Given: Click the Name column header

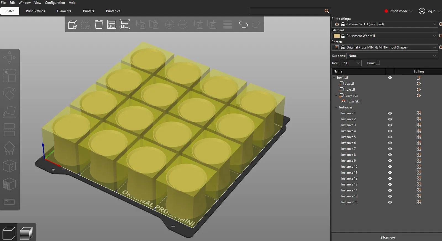Looking at the screenshot, I should pyautogui.click(x=359, y=71).
